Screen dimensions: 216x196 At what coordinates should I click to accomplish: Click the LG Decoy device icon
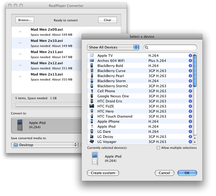pyautogui.click(x=92, y=136)
